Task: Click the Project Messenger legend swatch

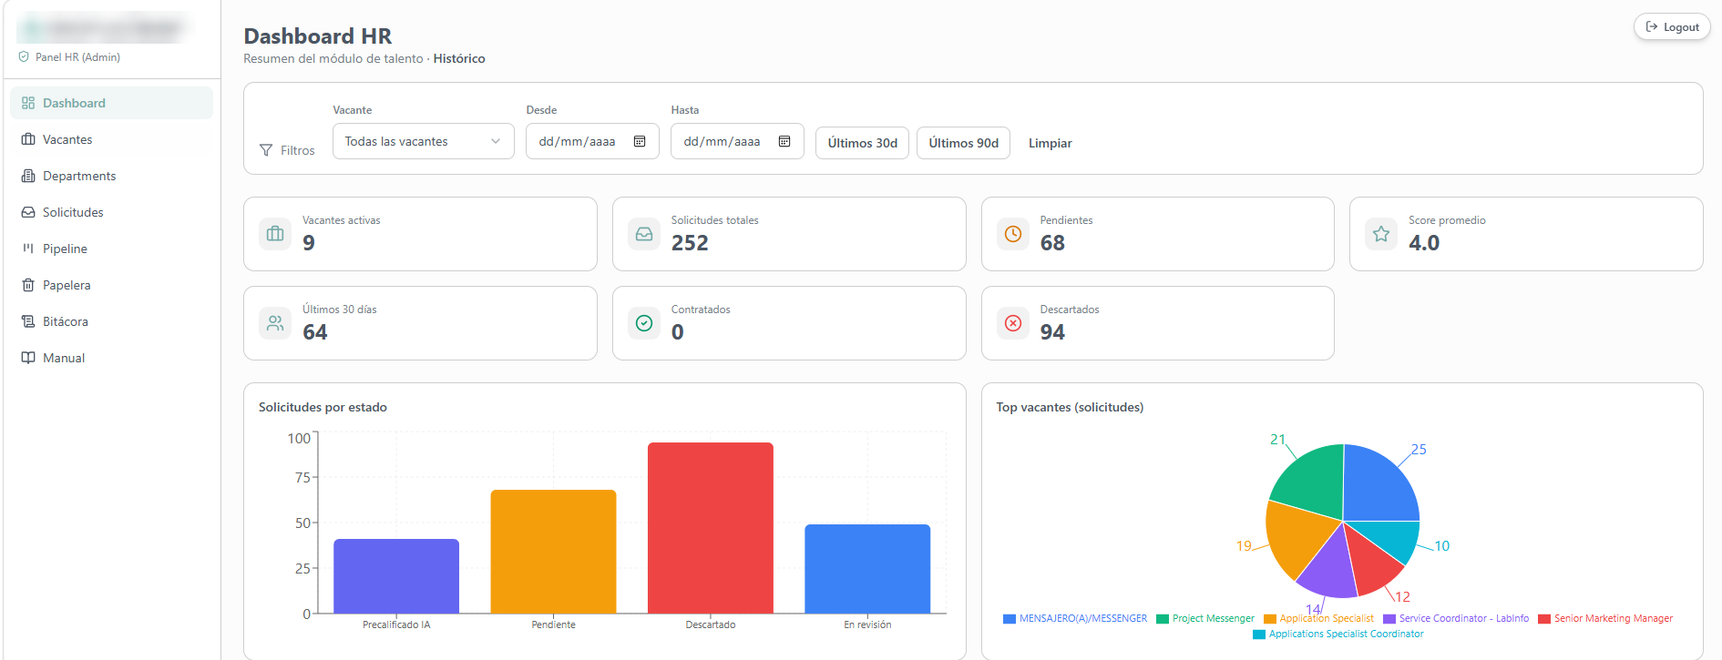Action: coord(1163,619)
